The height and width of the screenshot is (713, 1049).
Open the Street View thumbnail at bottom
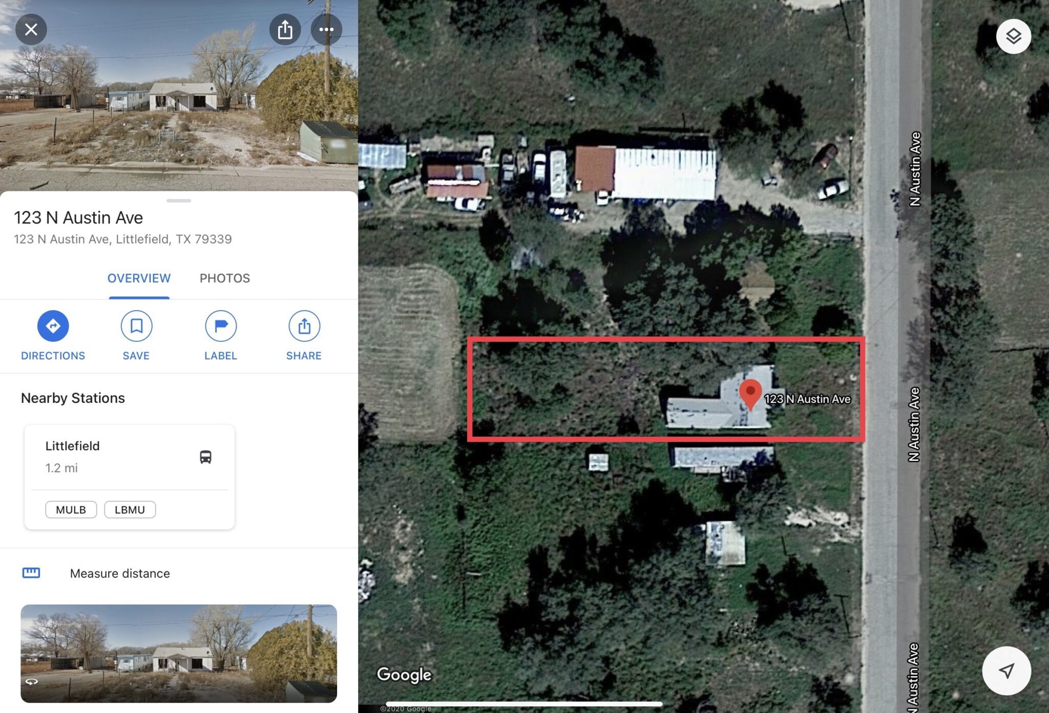pyautogui.click(x=179, y=654)
